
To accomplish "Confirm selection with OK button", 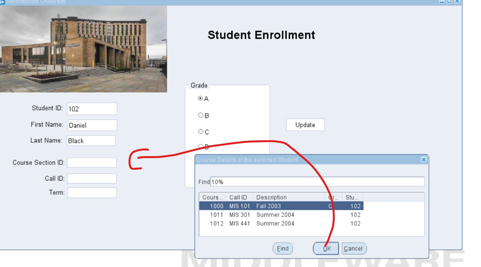I will [326, 248].
